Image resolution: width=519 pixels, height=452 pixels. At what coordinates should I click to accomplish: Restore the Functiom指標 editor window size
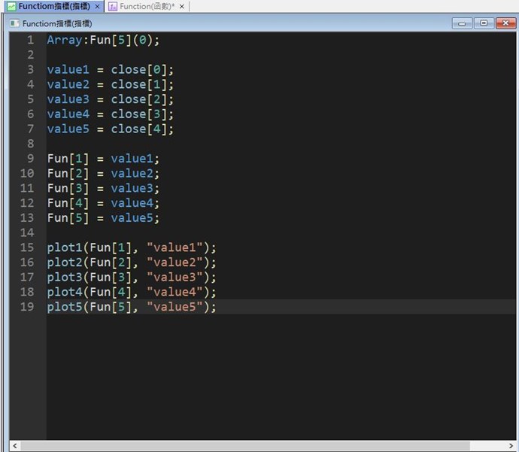(483, 23)
